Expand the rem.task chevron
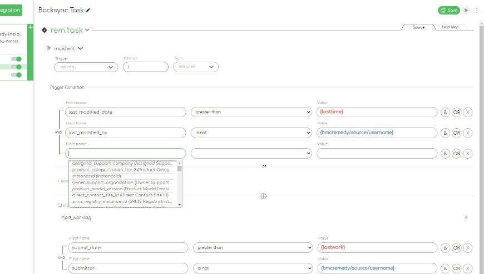Viewport: 484px width, 274px height. click(87, 31)
